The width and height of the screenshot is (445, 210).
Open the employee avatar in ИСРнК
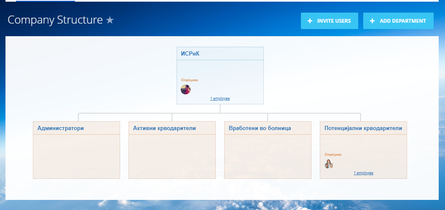(185, 89)
